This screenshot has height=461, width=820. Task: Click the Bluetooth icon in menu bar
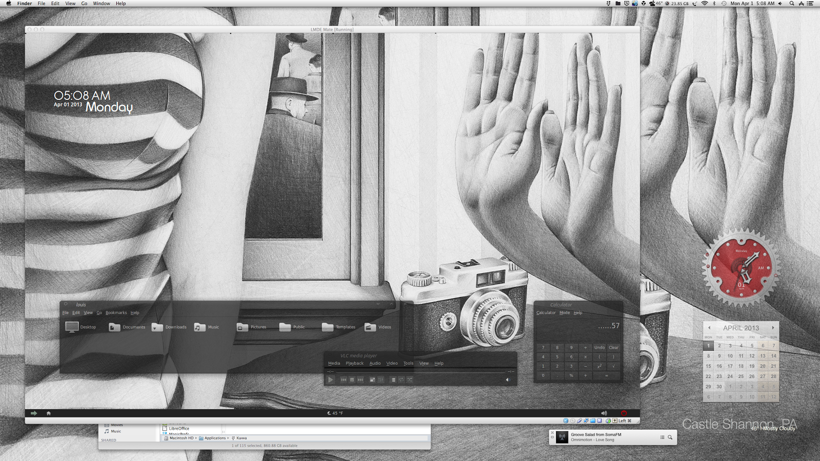coord(714,4)
